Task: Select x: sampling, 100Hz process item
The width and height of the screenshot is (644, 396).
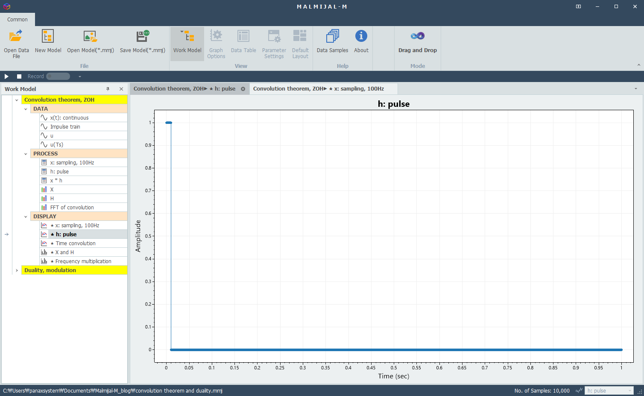Action: [x=83, y=163]
